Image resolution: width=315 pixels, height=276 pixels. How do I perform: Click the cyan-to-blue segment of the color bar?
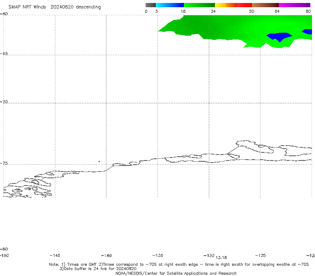(x=170, y=5)
